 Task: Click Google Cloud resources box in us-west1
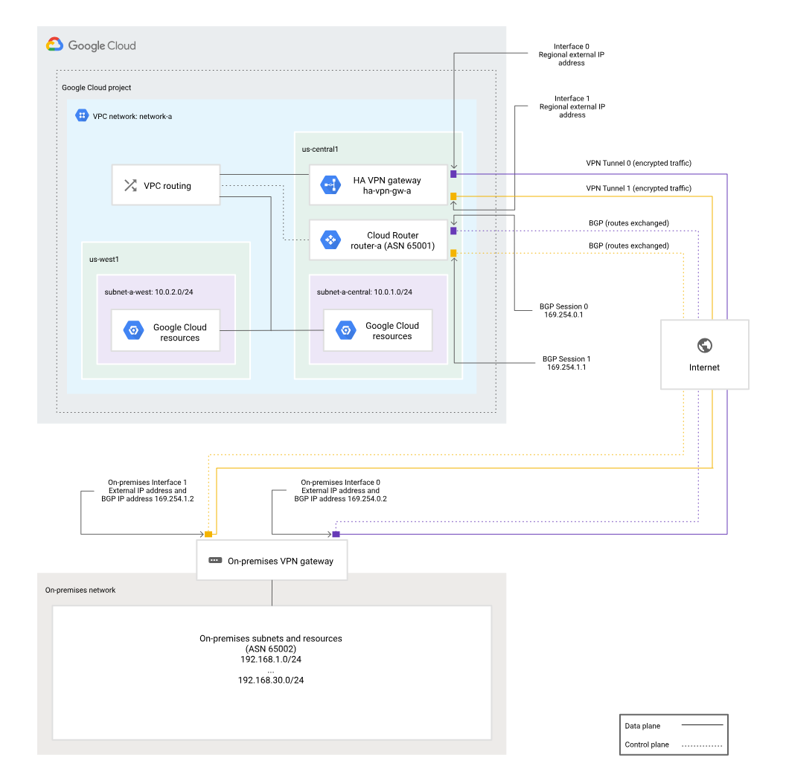coord(166,331)
